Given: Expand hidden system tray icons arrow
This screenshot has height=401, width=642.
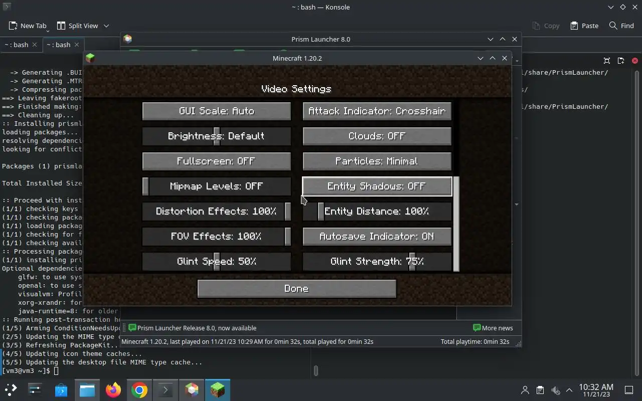Looking at the screenshot, I should (569, 390).
